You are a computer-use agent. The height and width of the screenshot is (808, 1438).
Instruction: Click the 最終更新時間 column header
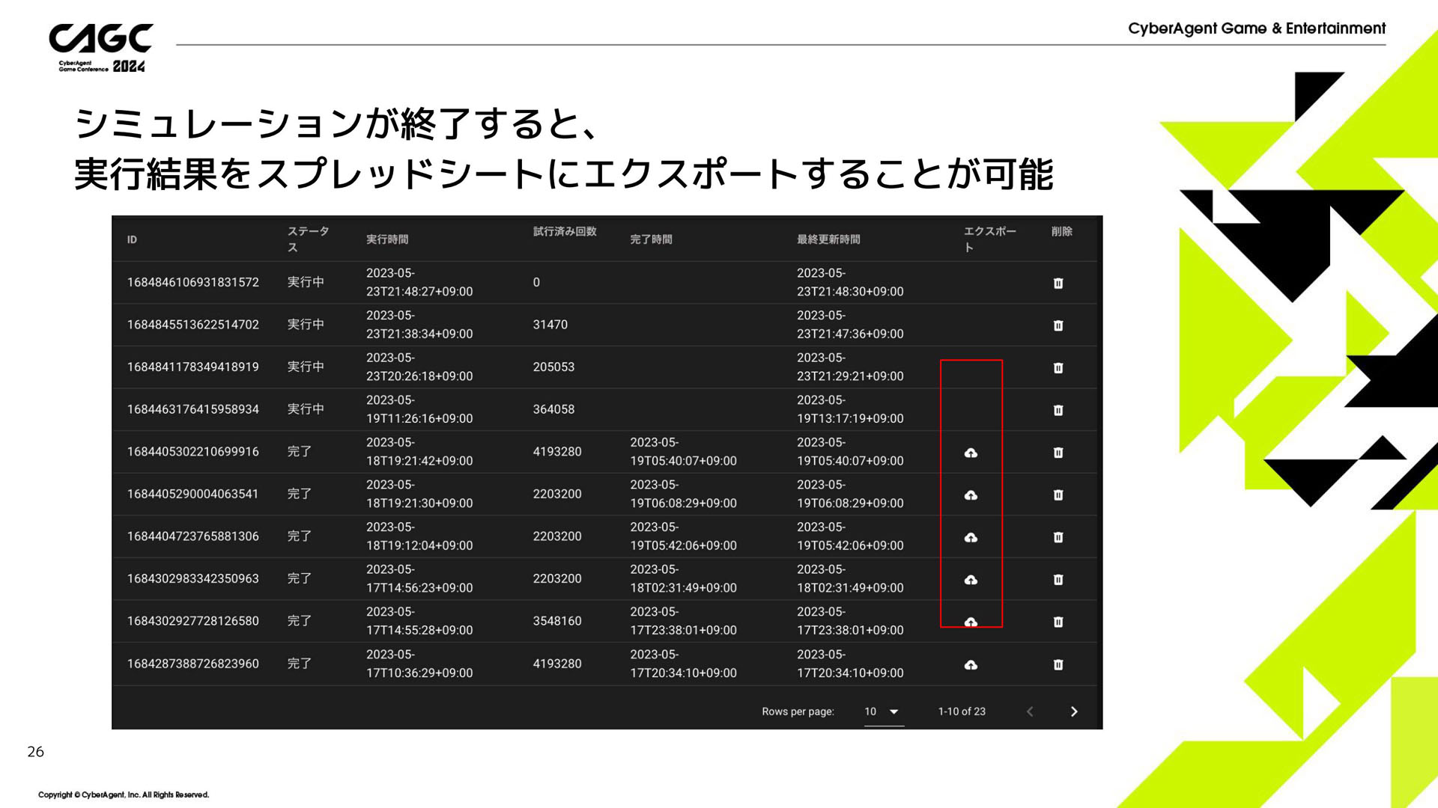click(x=828, y=239)
